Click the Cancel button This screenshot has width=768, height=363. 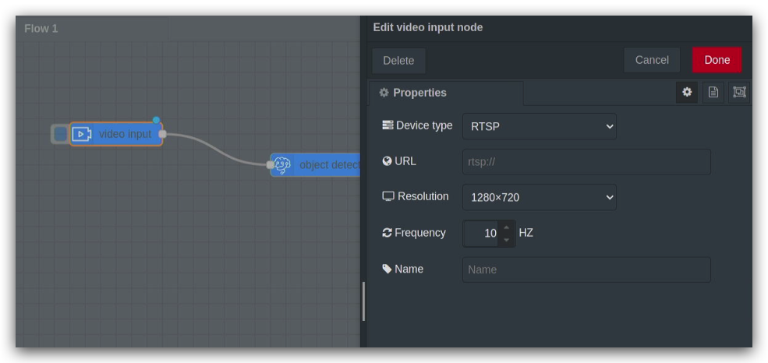[652, 60]
